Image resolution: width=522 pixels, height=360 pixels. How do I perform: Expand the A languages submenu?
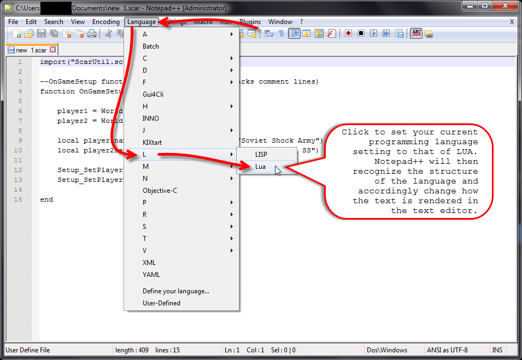click(x=187, y=34)
